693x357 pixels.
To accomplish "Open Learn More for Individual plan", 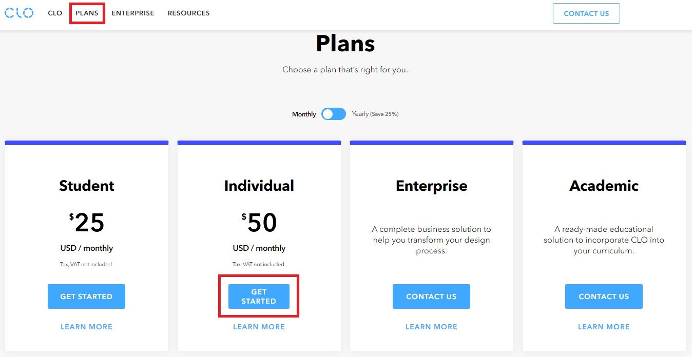I will (x=259, y=327).
